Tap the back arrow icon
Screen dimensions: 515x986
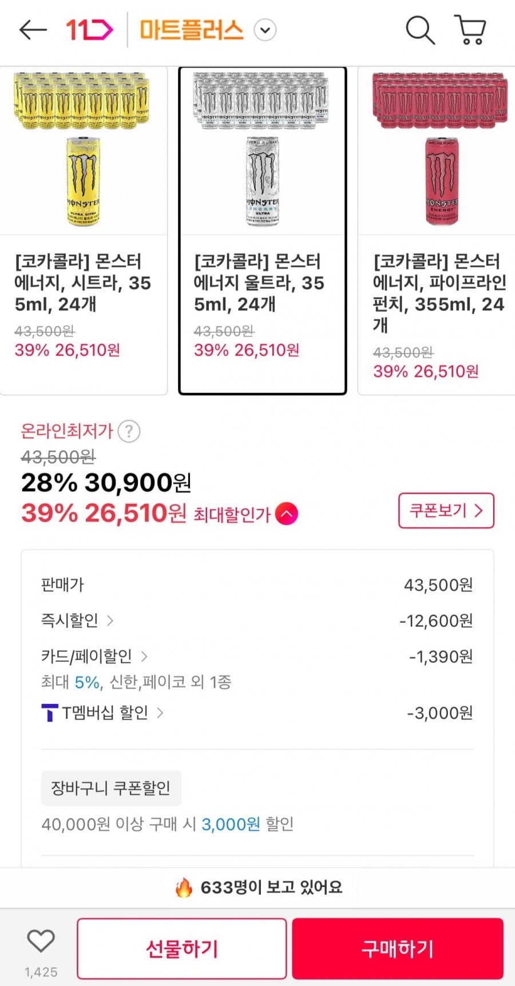[33, 30]
